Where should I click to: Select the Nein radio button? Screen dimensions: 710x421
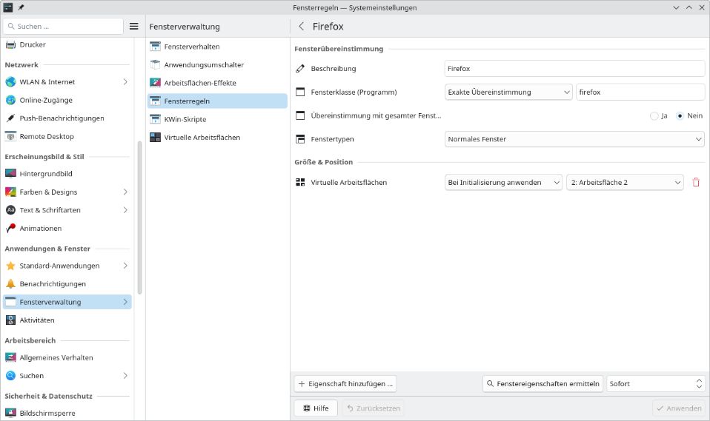pos(680,115)
